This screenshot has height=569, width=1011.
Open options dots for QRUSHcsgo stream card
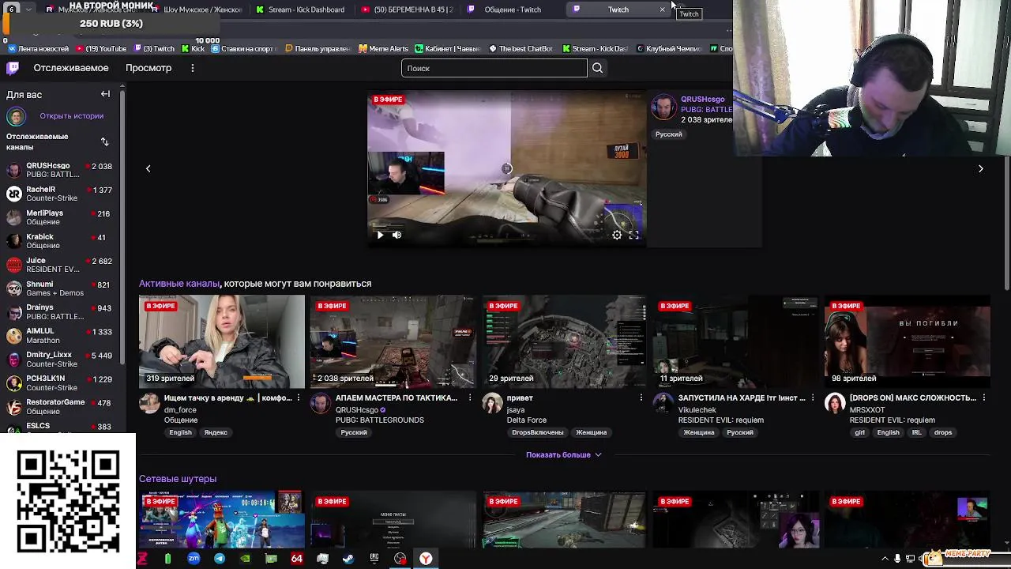pos(469,398)
